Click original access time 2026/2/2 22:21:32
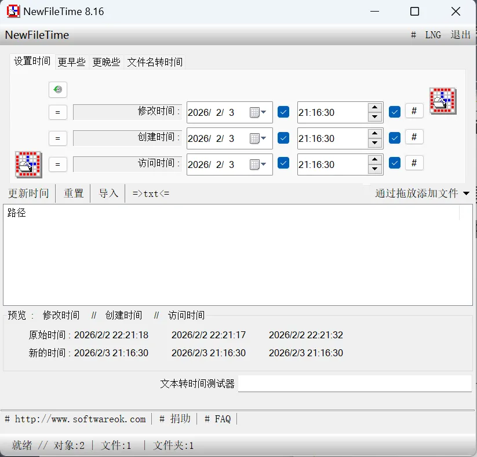 pos(306,335)
